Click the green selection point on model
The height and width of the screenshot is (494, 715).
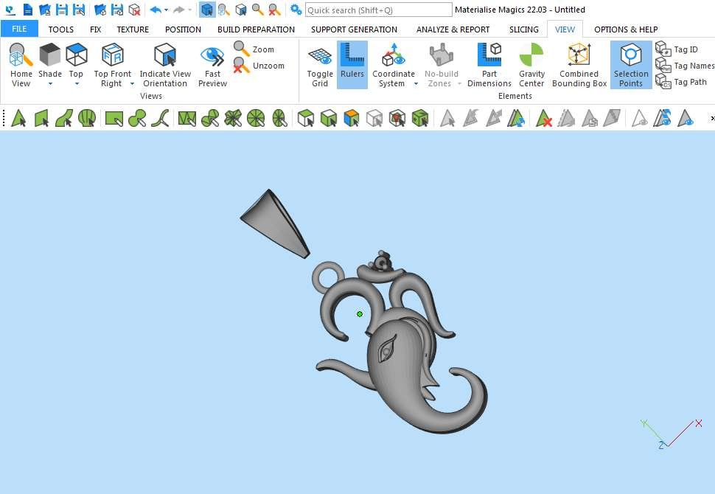tap(360, 314)
